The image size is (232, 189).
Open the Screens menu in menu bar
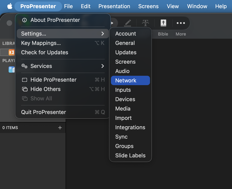[x=148, y=6]
